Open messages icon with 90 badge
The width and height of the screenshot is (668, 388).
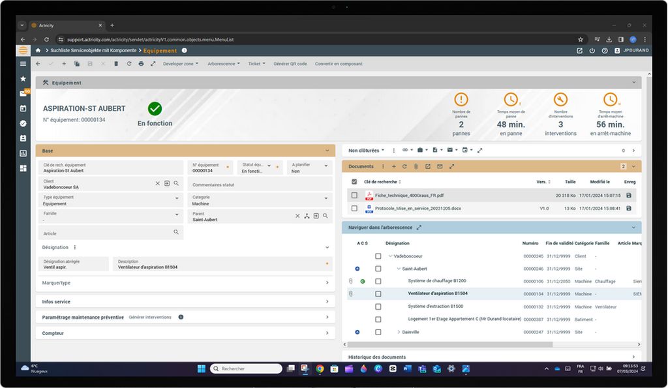point(23,93)
